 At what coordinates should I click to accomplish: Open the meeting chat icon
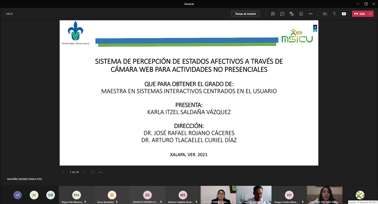pyautogui.click(x=282, y=14)
